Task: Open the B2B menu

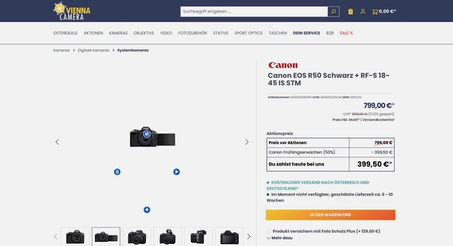Action: coord(330,33)
